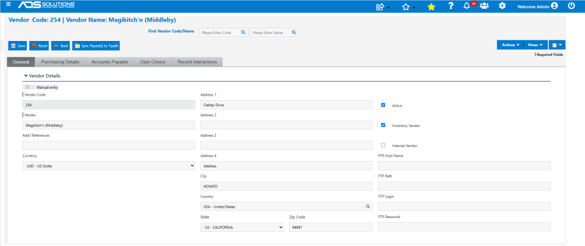Click the Add'l References field
The width and height of the screenshot is (585, 246).
point(109,145)
